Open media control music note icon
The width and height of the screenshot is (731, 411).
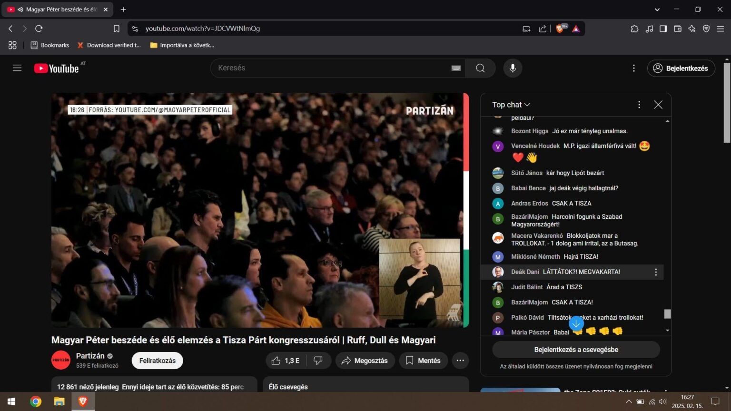(x=649, y=29)
